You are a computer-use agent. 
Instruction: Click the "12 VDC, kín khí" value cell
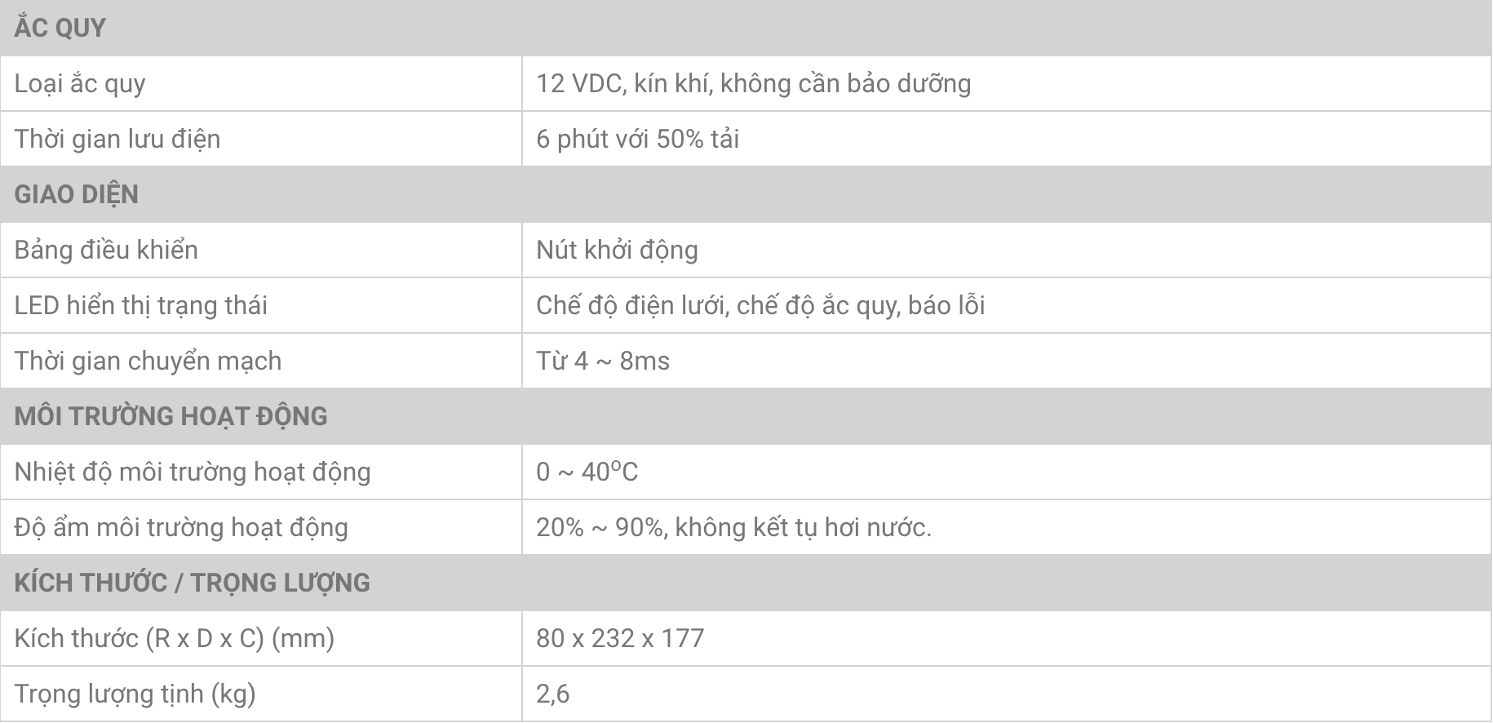[x=753, y=83]
